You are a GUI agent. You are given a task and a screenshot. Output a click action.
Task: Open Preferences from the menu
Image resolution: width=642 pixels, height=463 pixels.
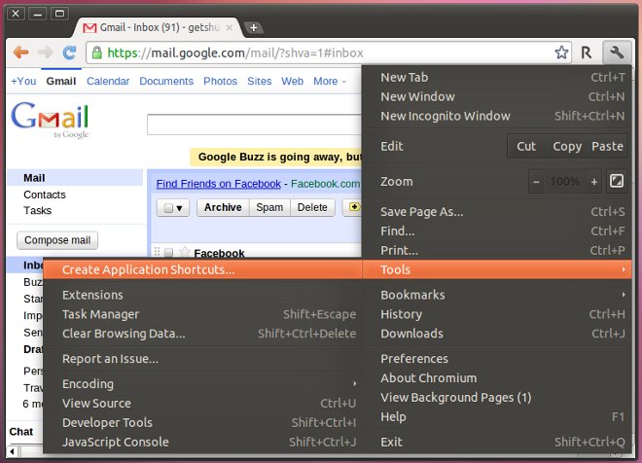497,359
